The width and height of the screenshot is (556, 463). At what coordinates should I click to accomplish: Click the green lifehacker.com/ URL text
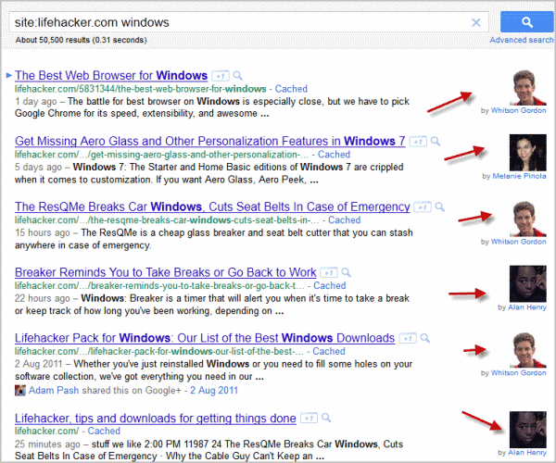(x=46, y=432)
